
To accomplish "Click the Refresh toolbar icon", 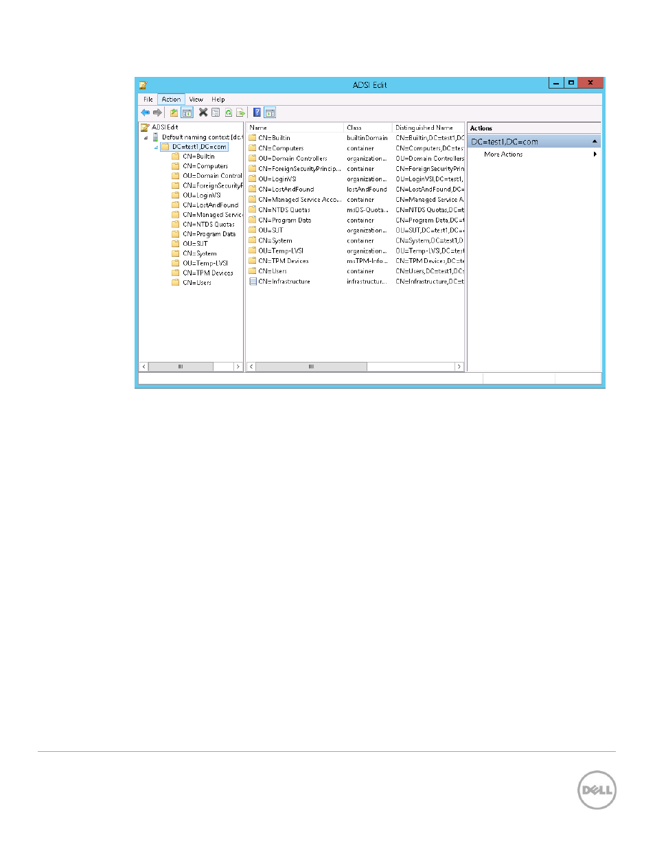I will (x=228, y=113).
